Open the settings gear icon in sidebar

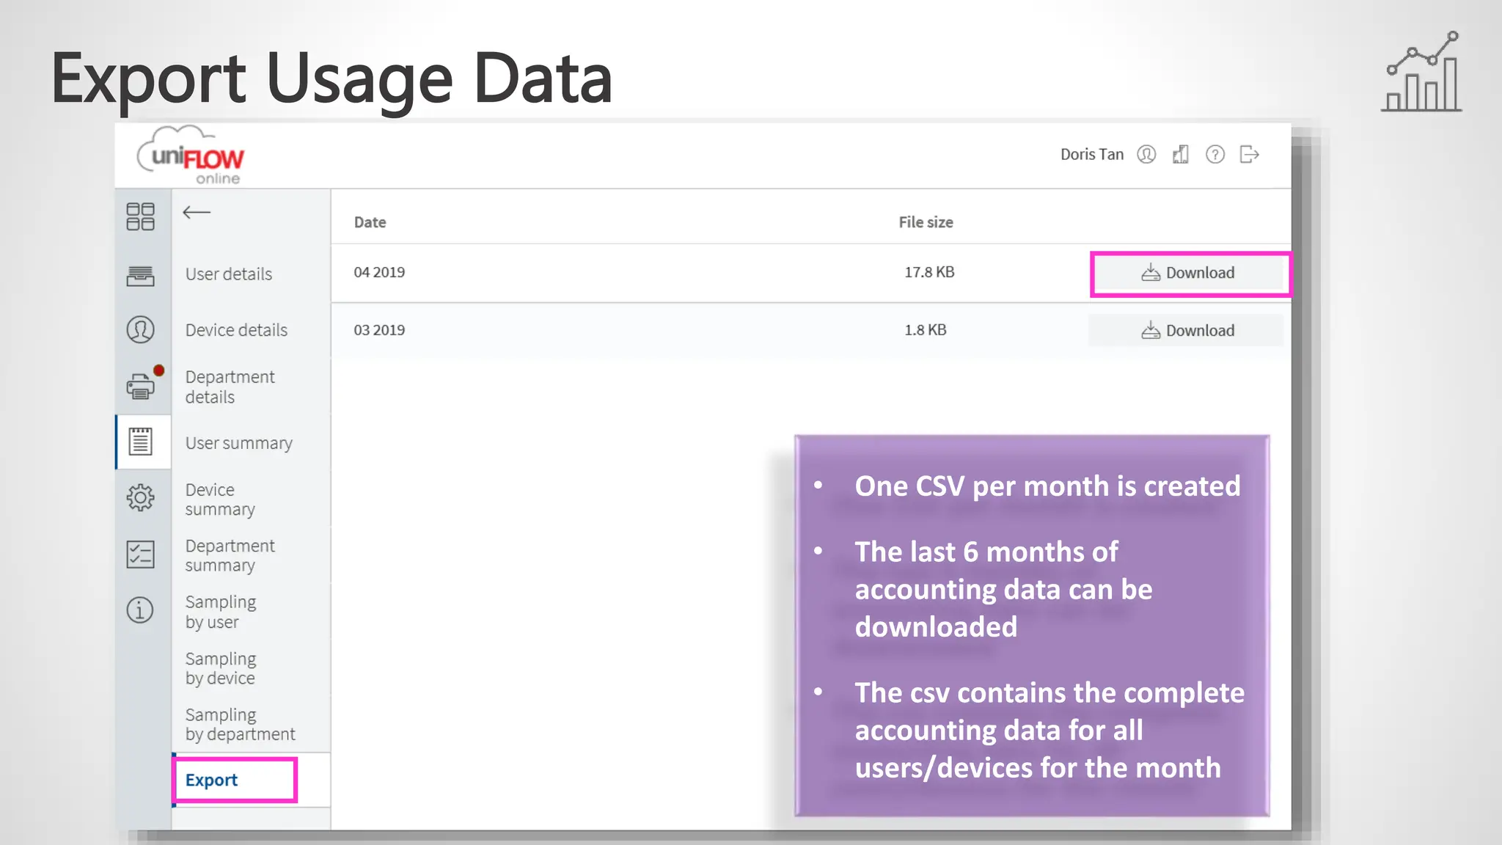(140, 498)
